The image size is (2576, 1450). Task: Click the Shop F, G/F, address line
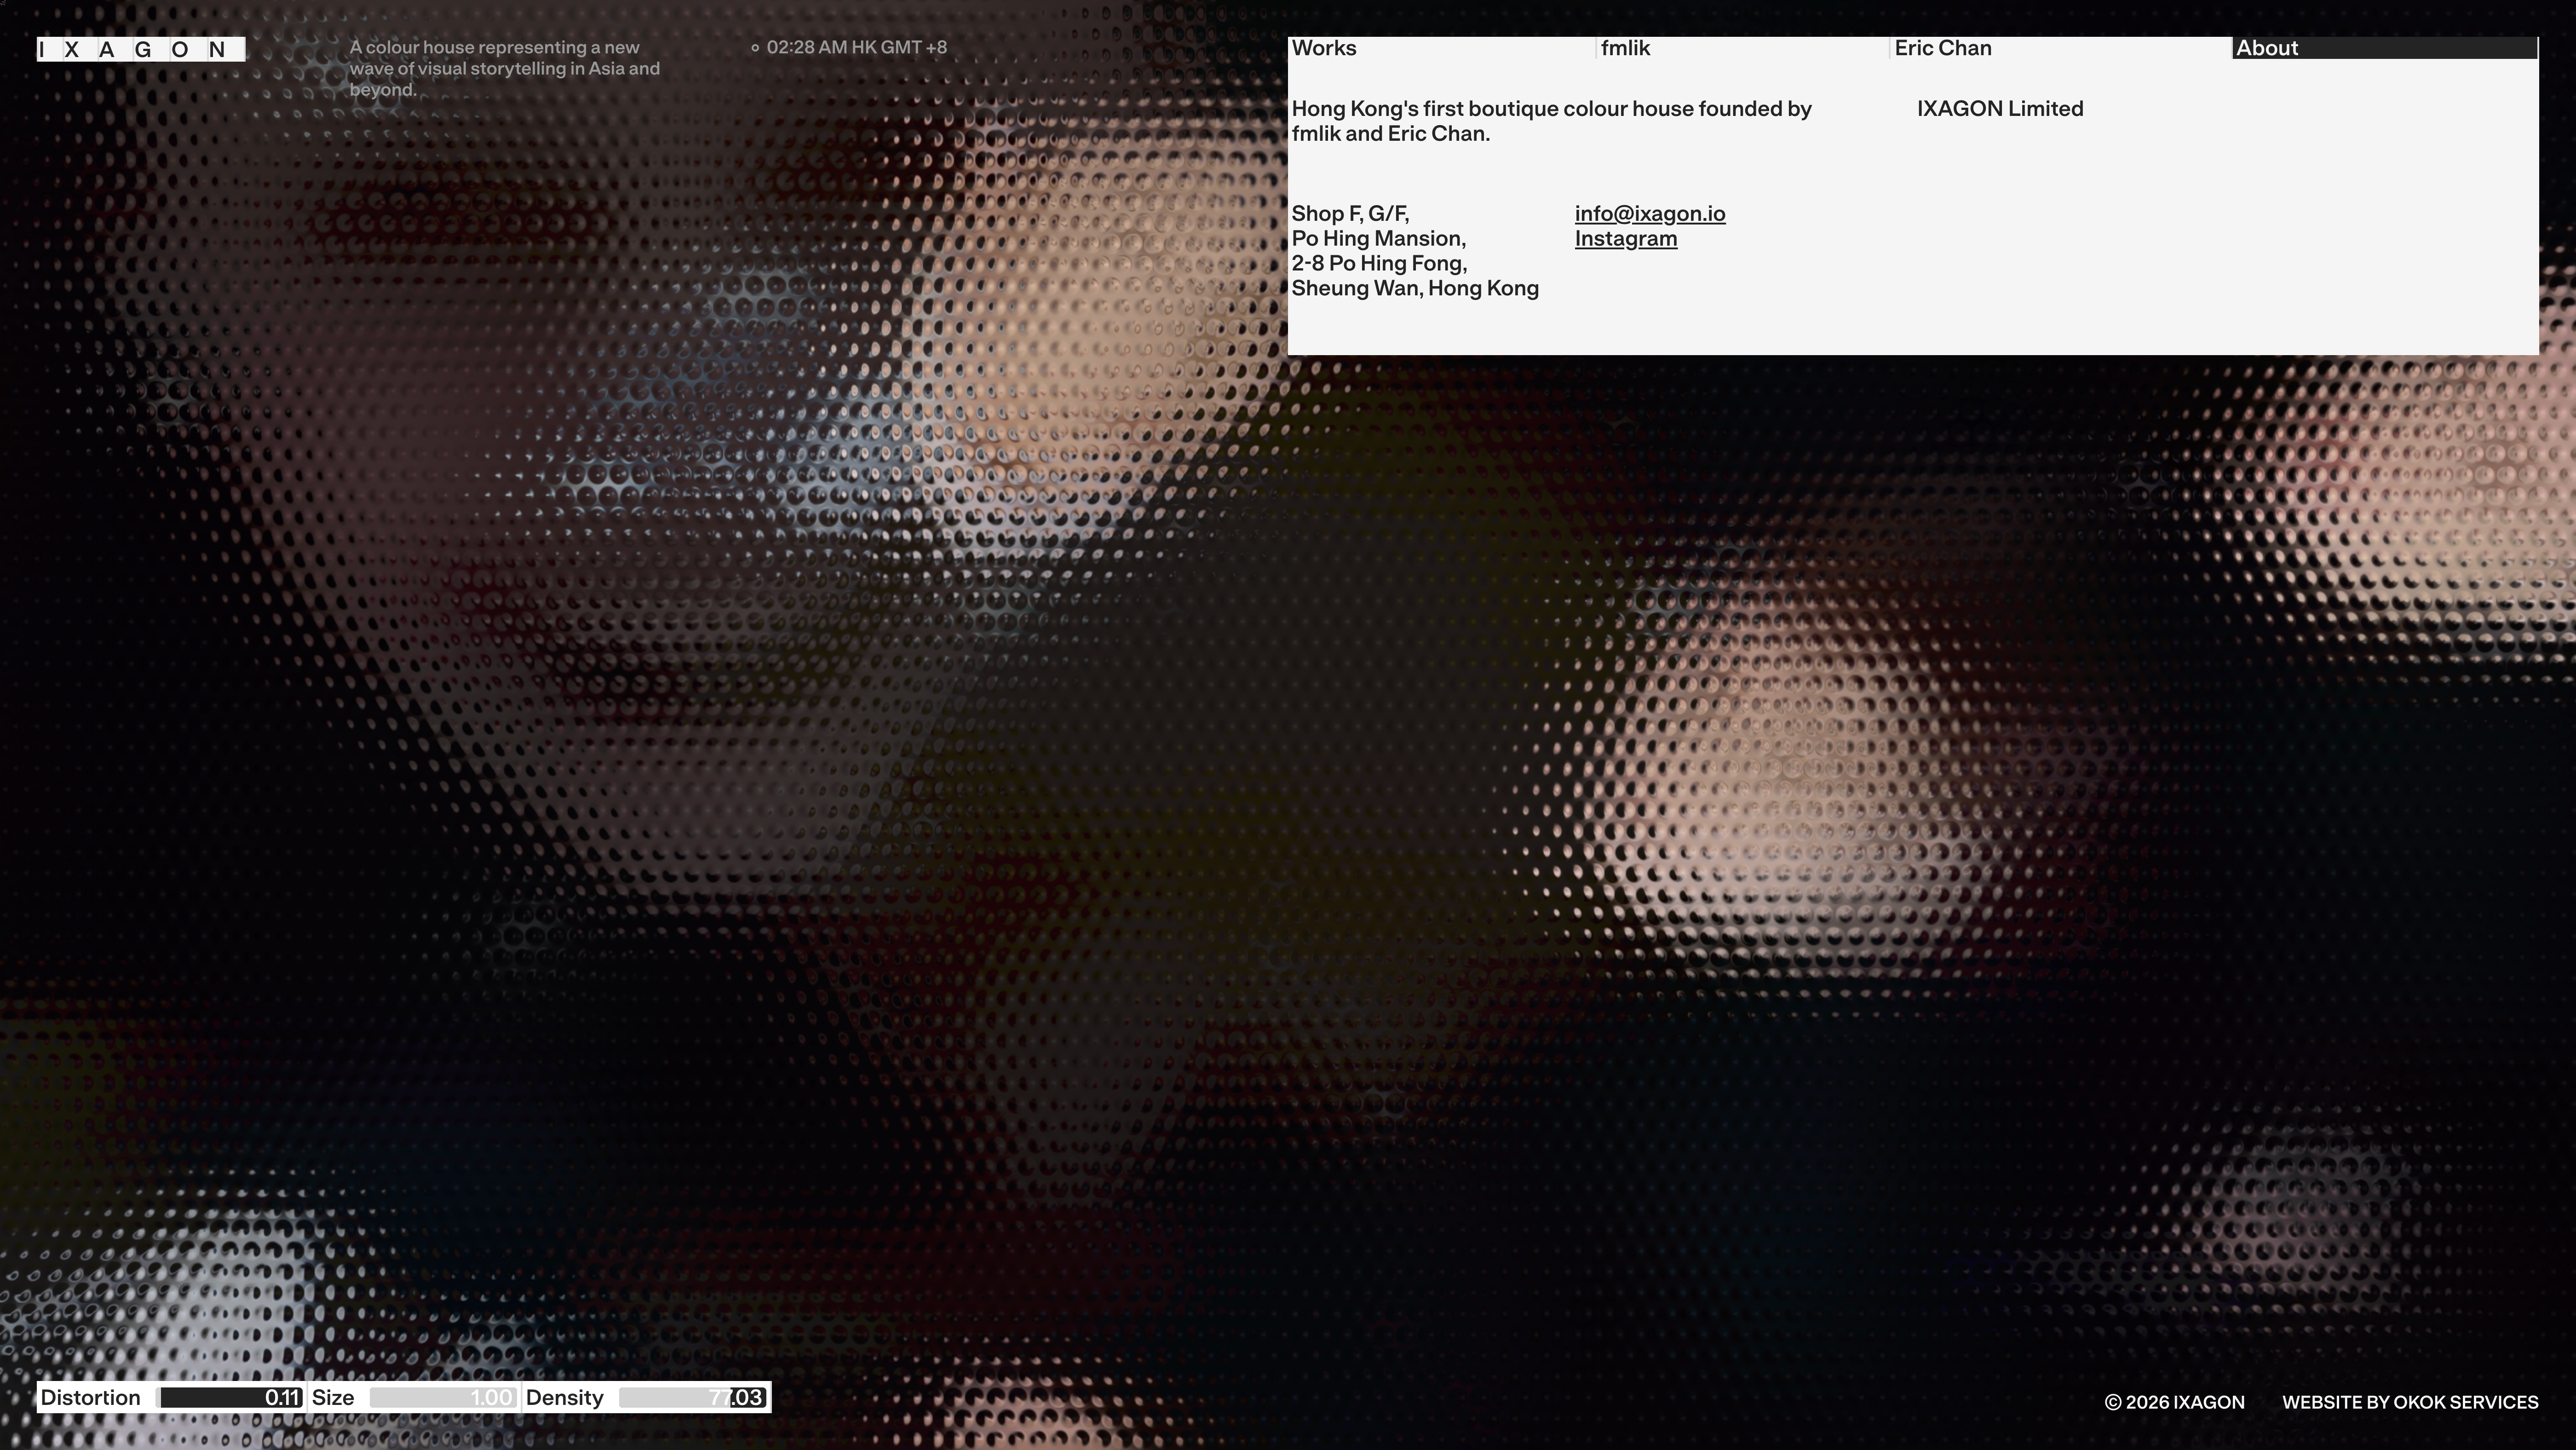(1350, 214)
